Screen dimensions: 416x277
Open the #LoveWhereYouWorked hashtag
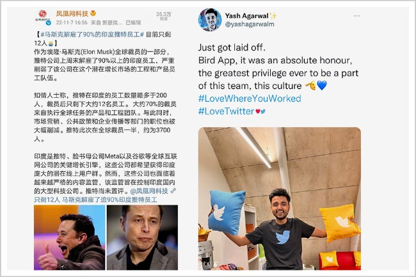(250, 99)
